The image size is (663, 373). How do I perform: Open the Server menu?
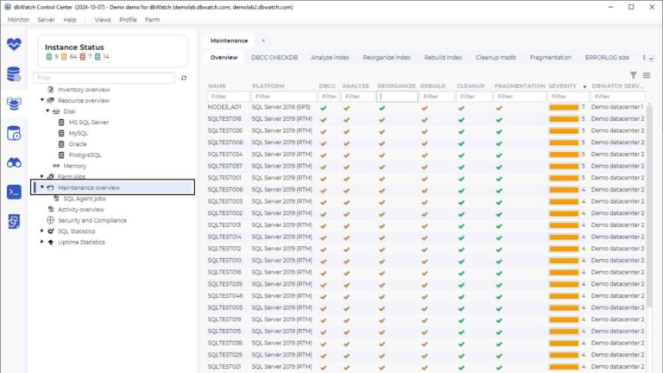(46, 20)
